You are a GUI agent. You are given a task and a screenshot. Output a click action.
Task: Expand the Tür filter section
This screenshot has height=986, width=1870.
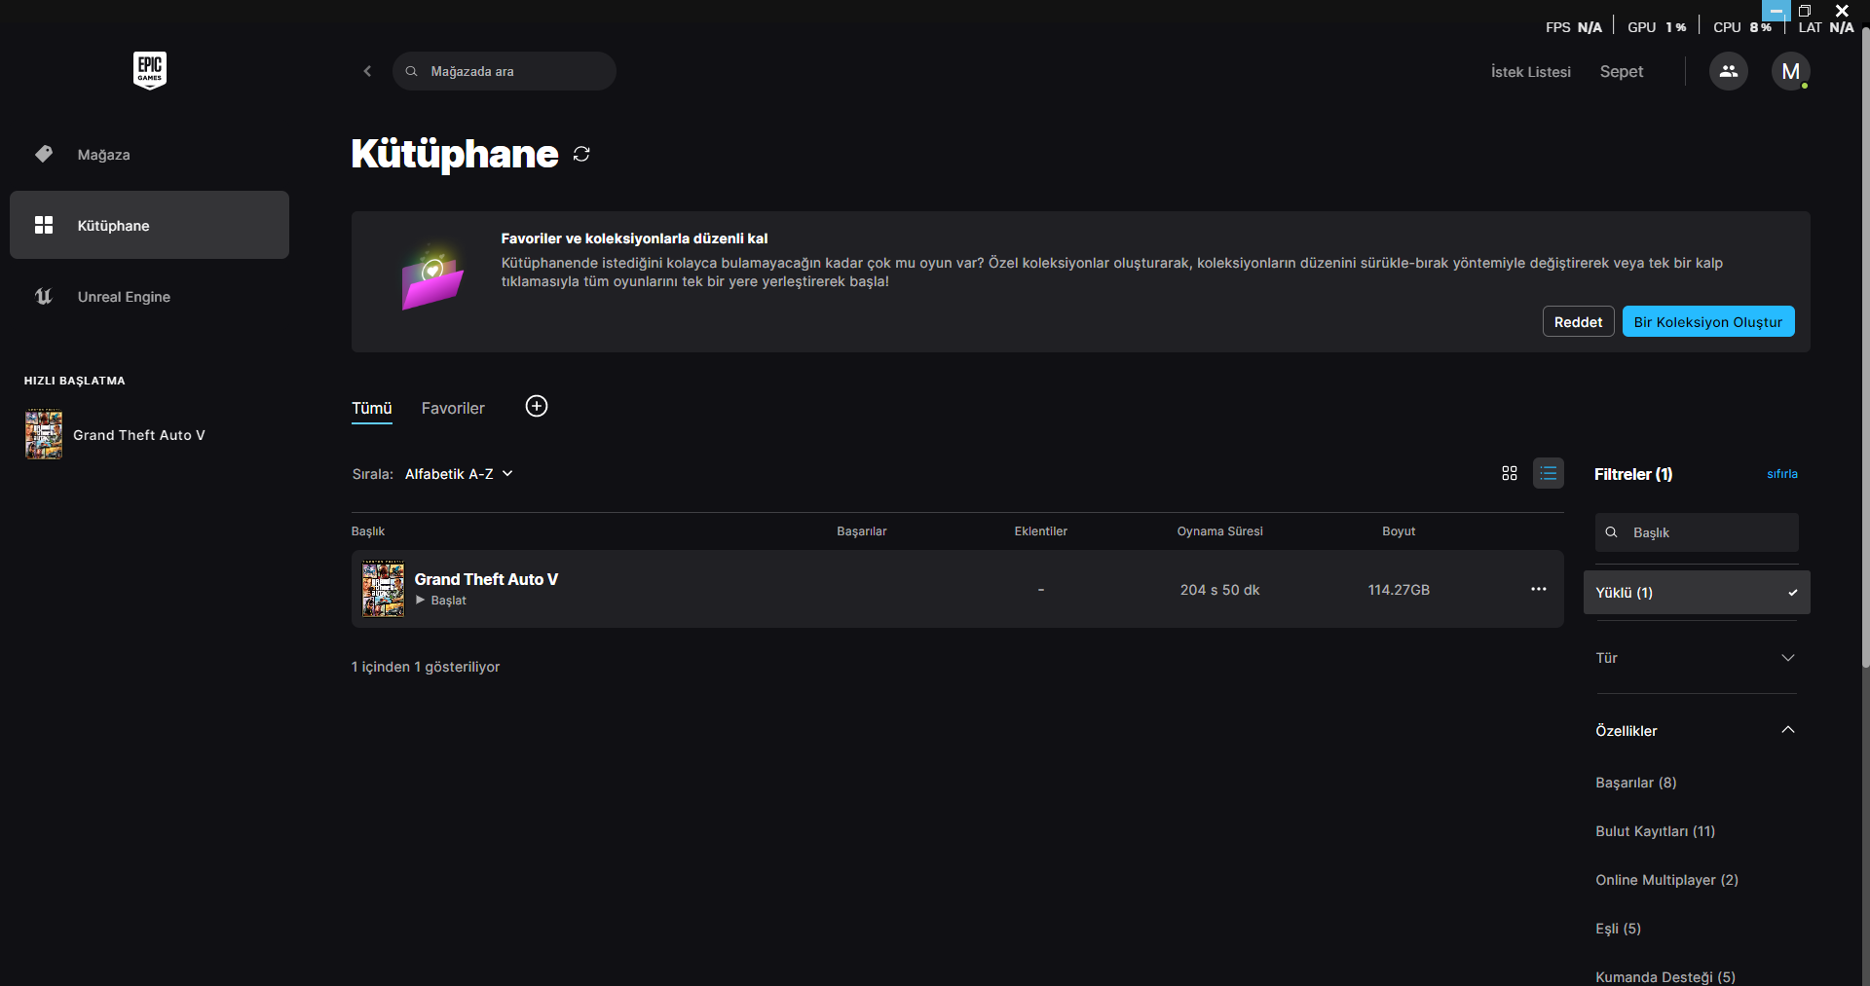point(1697,658)
